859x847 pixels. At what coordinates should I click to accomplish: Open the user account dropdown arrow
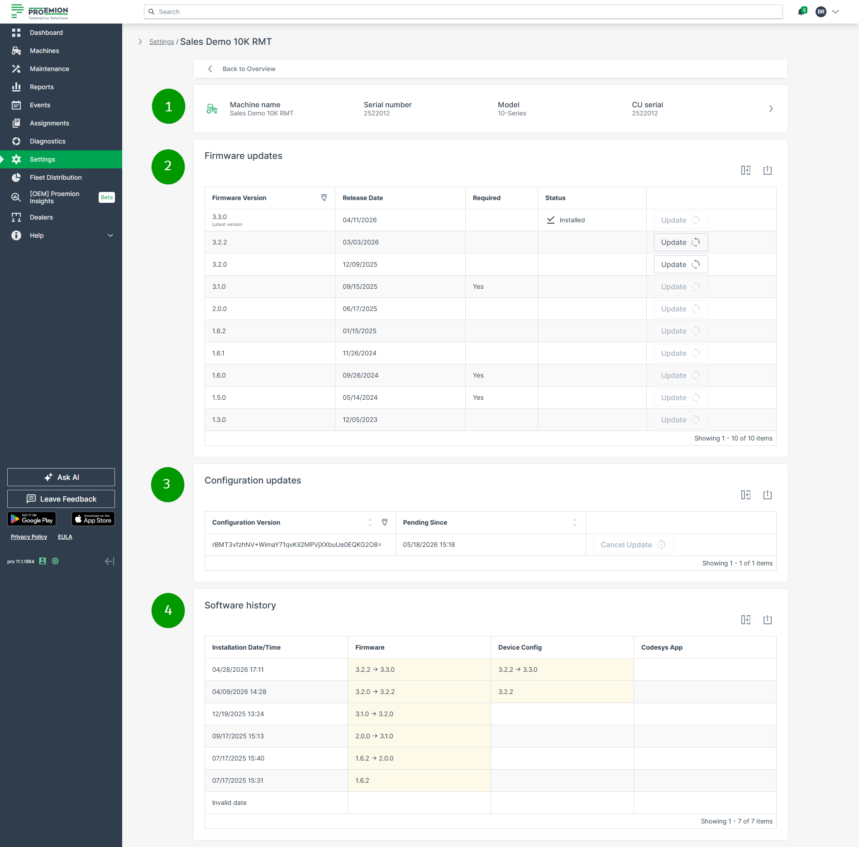[x=835, y=12]
